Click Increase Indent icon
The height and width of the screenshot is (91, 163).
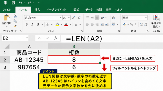(x=107, y=25)
